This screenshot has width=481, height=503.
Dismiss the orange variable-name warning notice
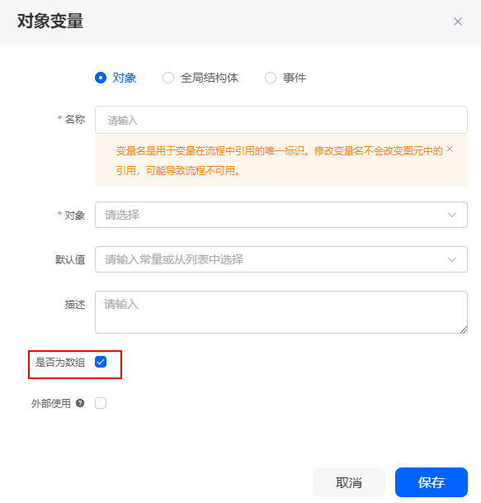[450, 149]
